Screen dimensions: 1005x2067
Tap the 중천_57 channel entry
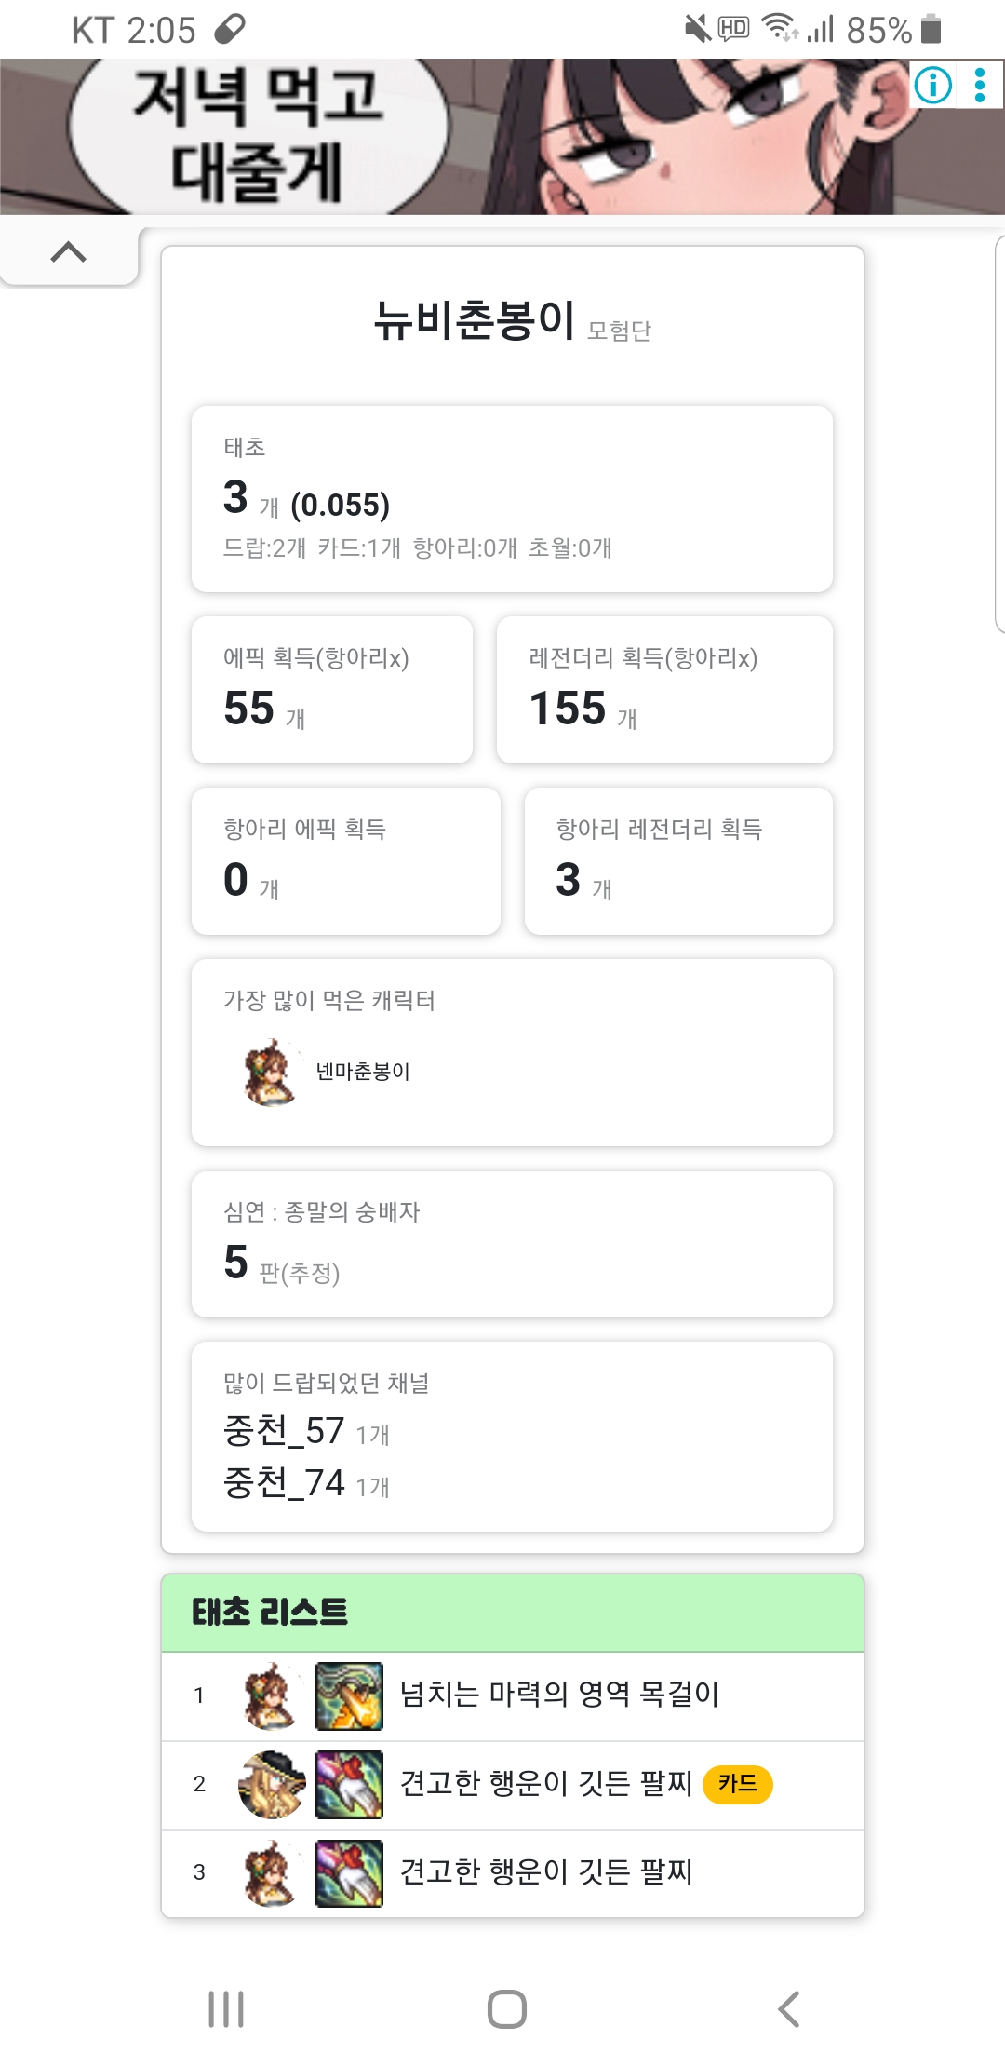point(285,1431)
